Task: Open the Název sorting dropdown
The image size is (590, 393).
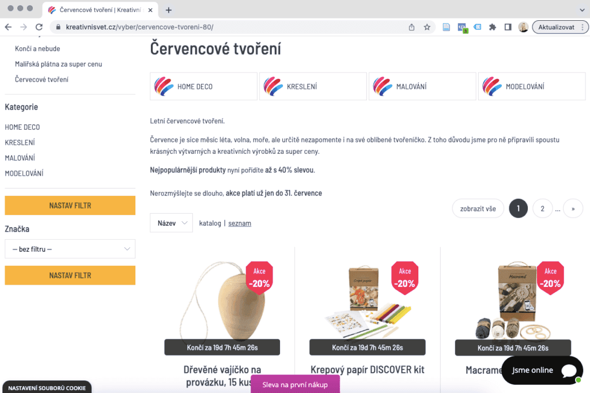Action: 171,223
